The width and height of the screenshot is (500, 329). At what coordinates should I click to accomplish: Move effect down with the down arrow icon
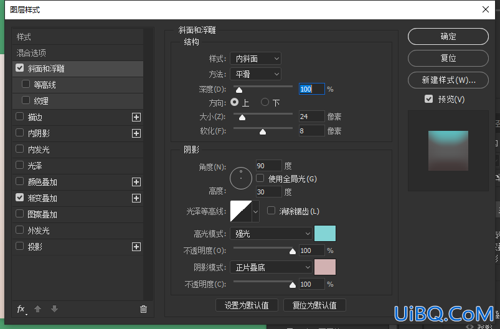[55, 308]
